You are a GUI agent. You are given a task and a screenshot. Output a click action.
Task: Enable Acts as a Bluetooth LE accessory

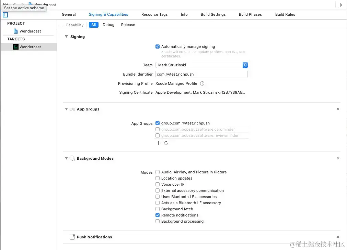158,203
